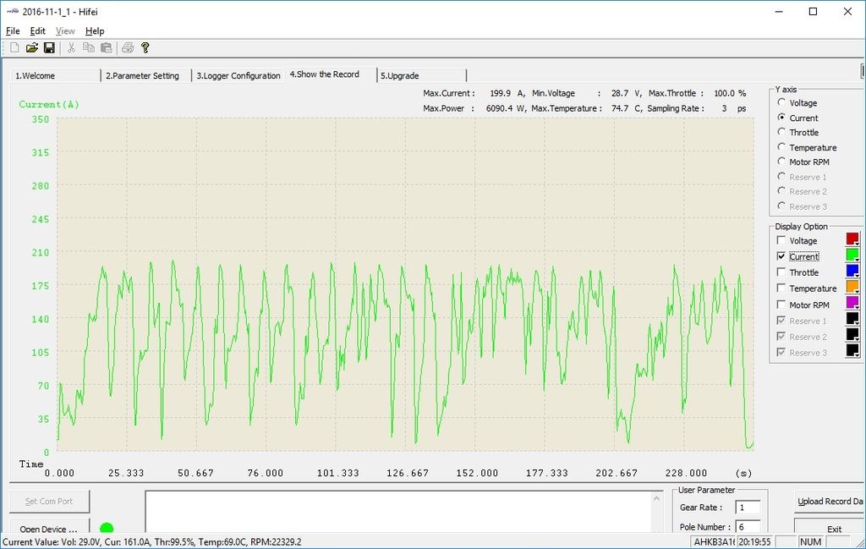Click the Max.Power value 6090.4
Viewport: 866px width, 549px height.
click(x=499, y=108)
